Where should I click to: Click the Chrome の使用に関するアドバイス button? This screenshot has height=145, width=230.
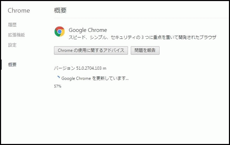pyautogui.click(x=91, y=50)
